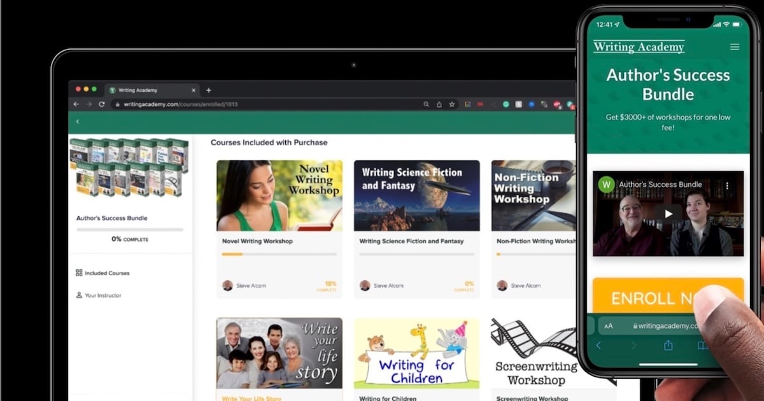Click the Novel Writing Workshop title link
This screenshot has width=764, height=401.
pyautogui.click(x=257, y=241)
